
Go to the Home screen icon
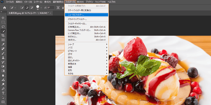pos(5,8)
